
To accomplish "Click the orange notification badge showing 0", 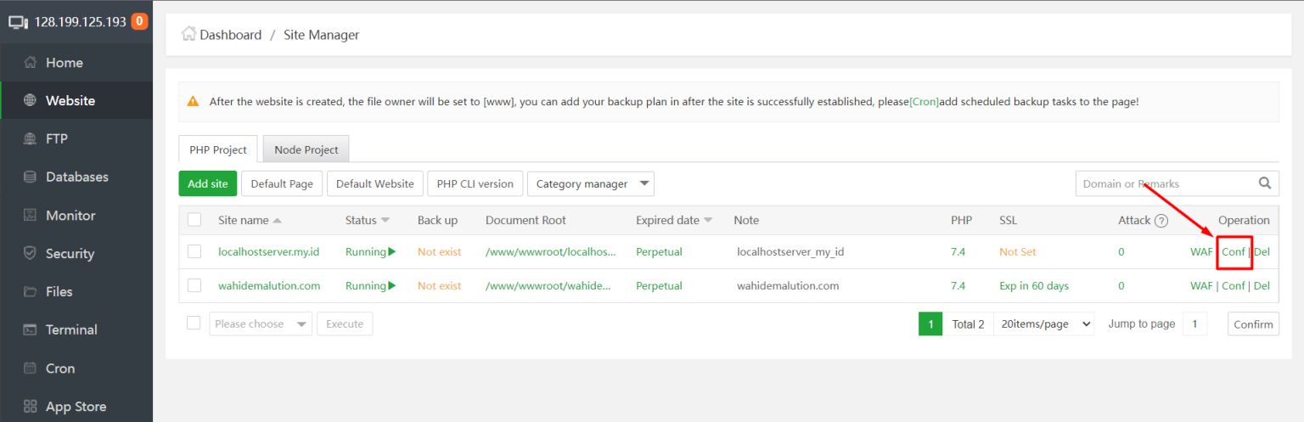I will pos(139,21).
